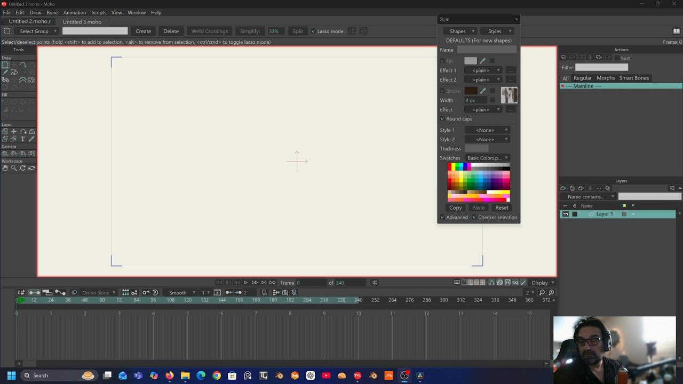Open the Style 1 None dropdown
Image resolution: width=683 pixels, height=384 pixels.
488,130
